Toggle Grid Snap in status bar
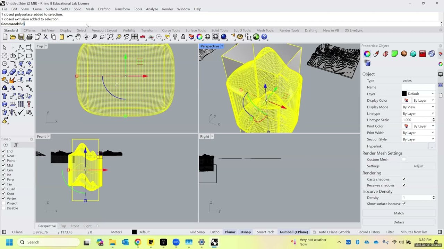 tap(197, 232)
